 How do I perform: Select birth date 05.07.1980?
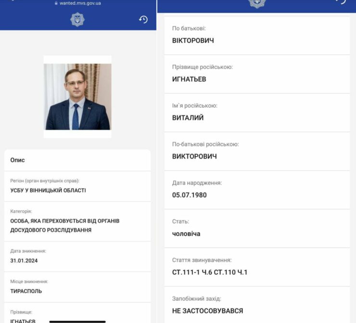190,195
